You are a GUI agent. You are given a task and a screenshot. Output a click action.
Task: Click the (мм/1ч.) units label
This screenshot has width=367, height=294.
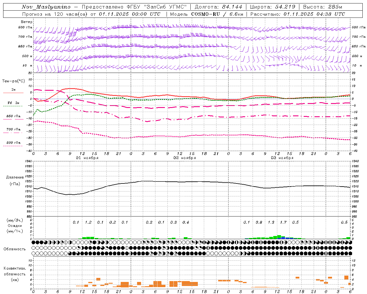point(15,231)
